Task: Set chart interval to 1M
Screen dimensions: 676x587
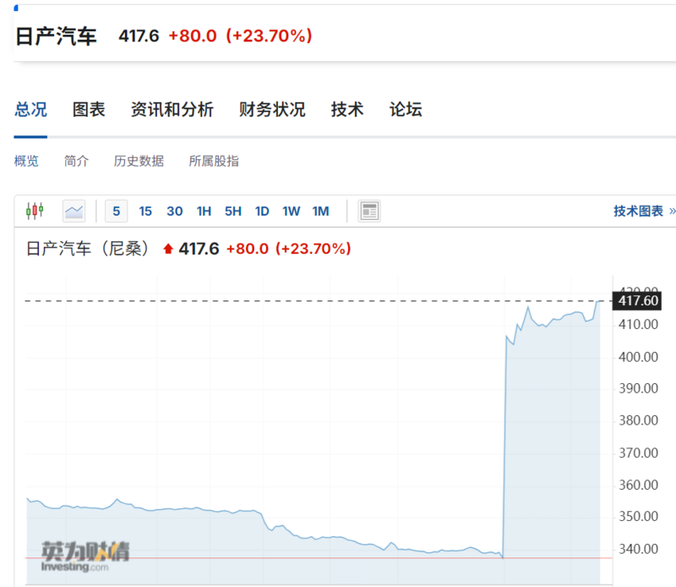Action: [x=321, y=211]
